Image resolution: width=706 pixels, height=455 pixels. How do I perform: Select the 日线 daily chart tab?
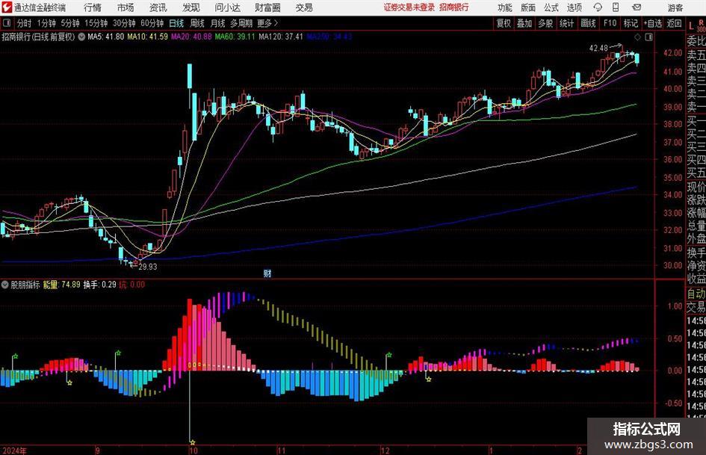[176, 23]
